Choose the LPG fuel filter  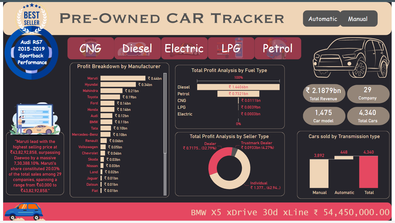231,48
